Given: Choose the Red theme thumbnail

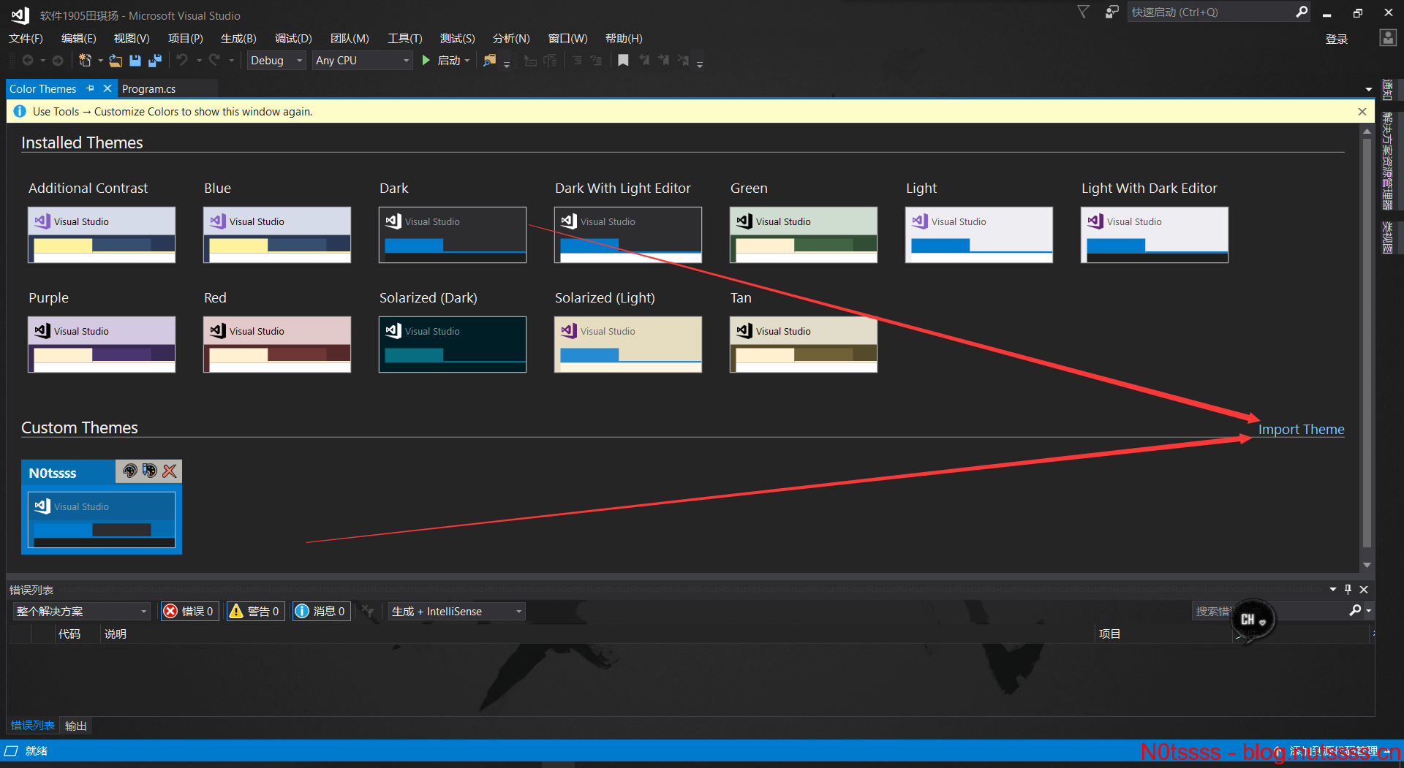Looking at the screenshot, I should click(x=277, y=344).
